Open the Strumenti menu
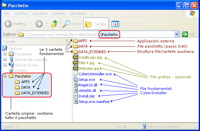Image resolution: width=200 pixels, height=131 pixels. 78,13
